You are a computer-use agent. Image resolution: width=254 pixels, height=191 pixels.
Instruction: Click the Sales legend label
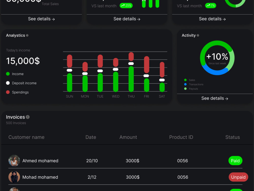click(192, 80)
